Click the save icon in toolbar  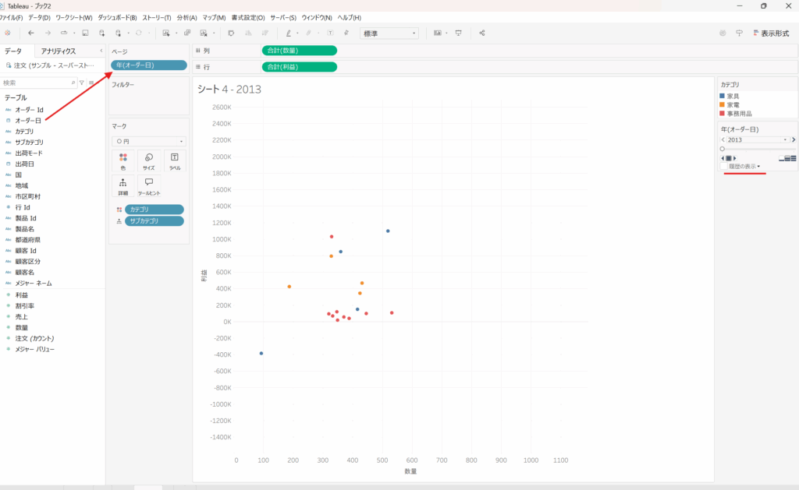point(84,33)
